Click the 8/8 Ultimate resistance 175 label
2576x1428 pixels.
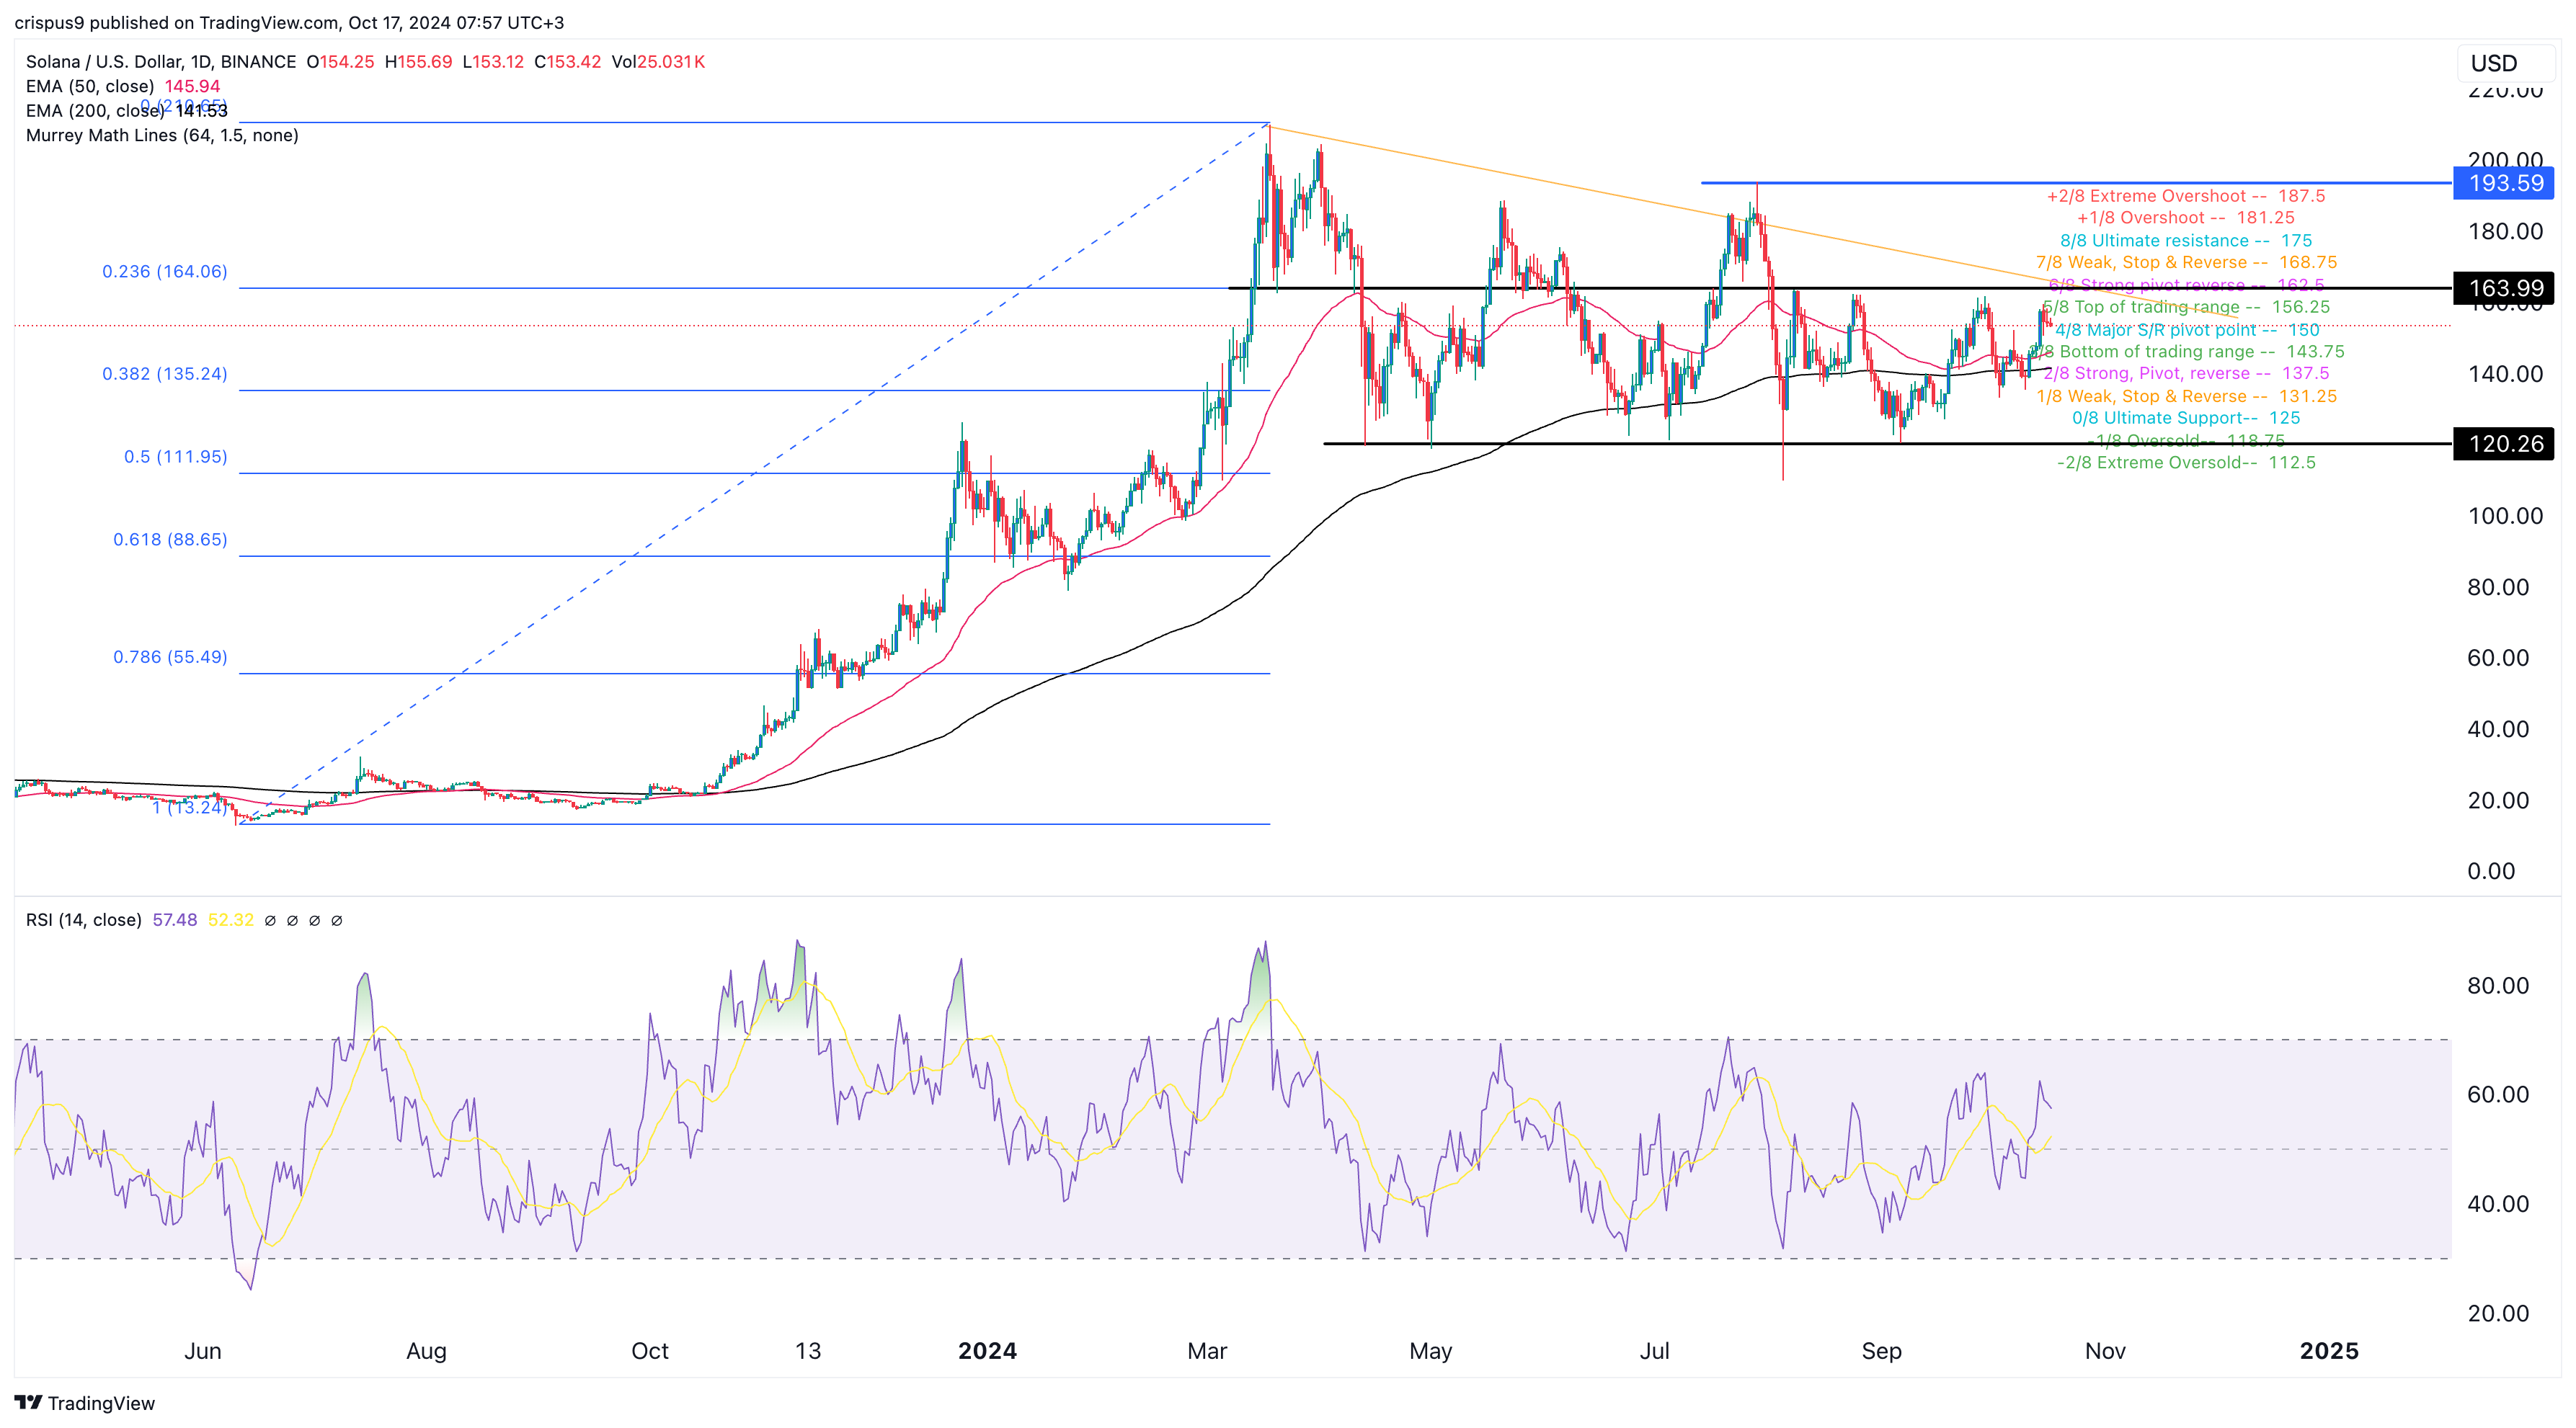(2186, 241)
